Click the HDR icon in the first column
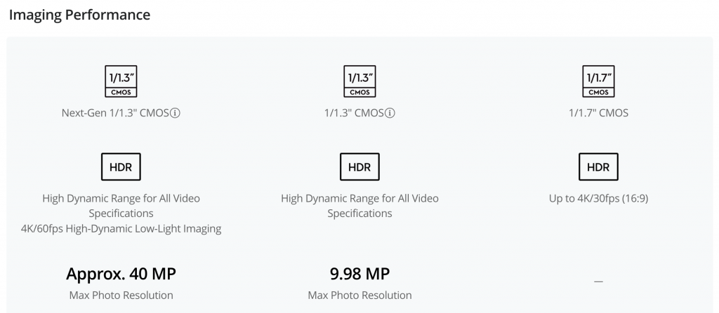 (x=121, y=167)
